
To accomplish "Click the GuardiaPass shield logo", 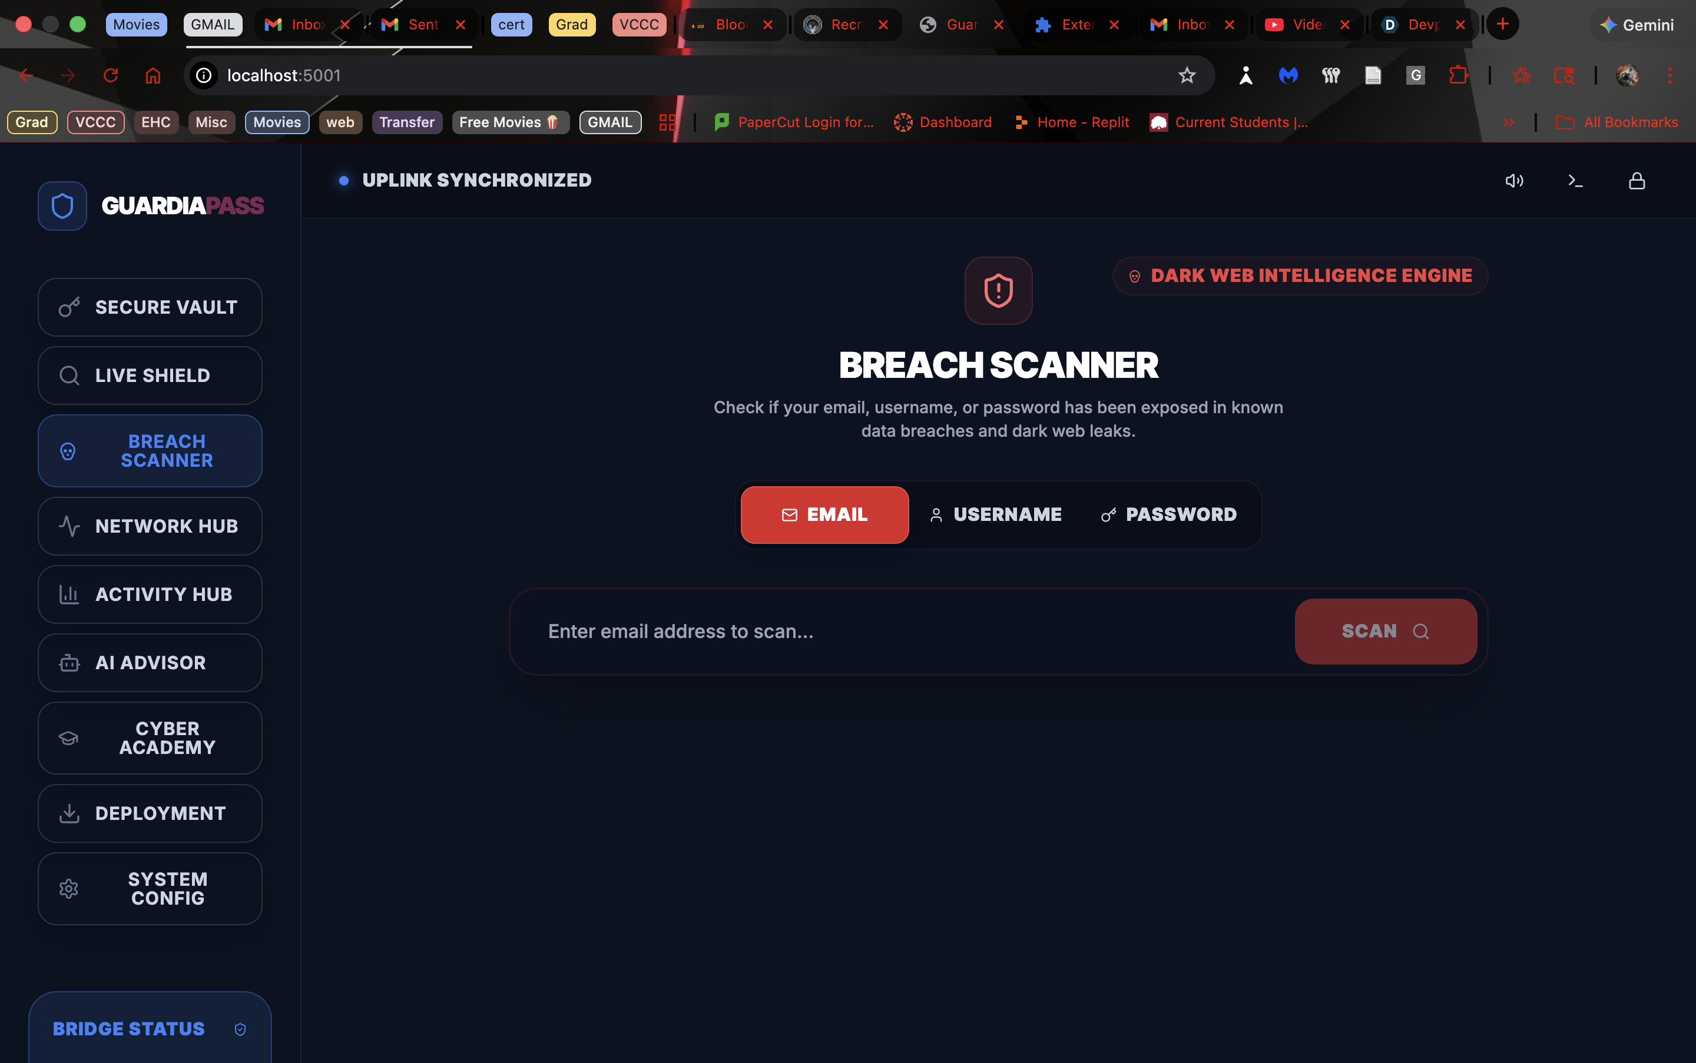I will pyautogui.click(x=62, y=206).
